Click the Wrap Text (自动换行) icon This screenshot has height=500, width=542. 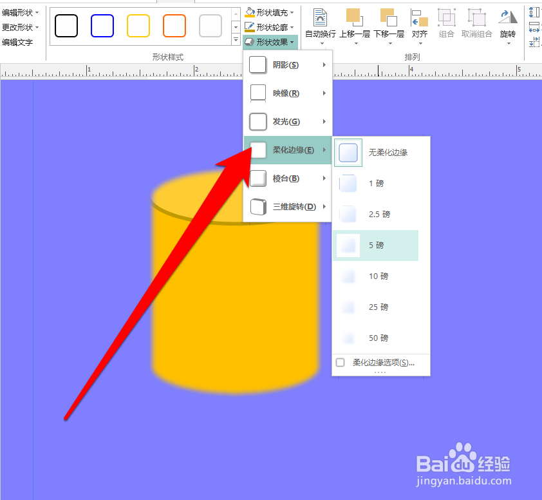click(x=321, y=18)
